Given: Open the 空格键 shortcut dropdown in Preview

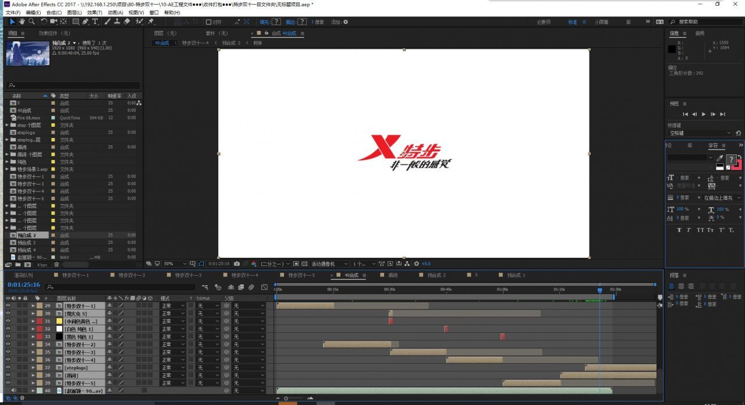Looking at the screenshot, I should [700, 133].
